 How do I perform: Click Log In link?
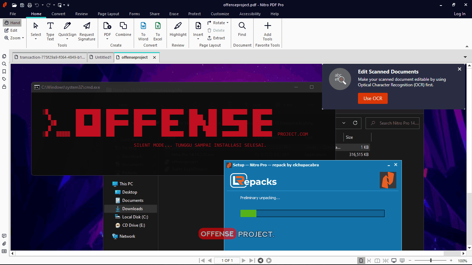(460, 14)
